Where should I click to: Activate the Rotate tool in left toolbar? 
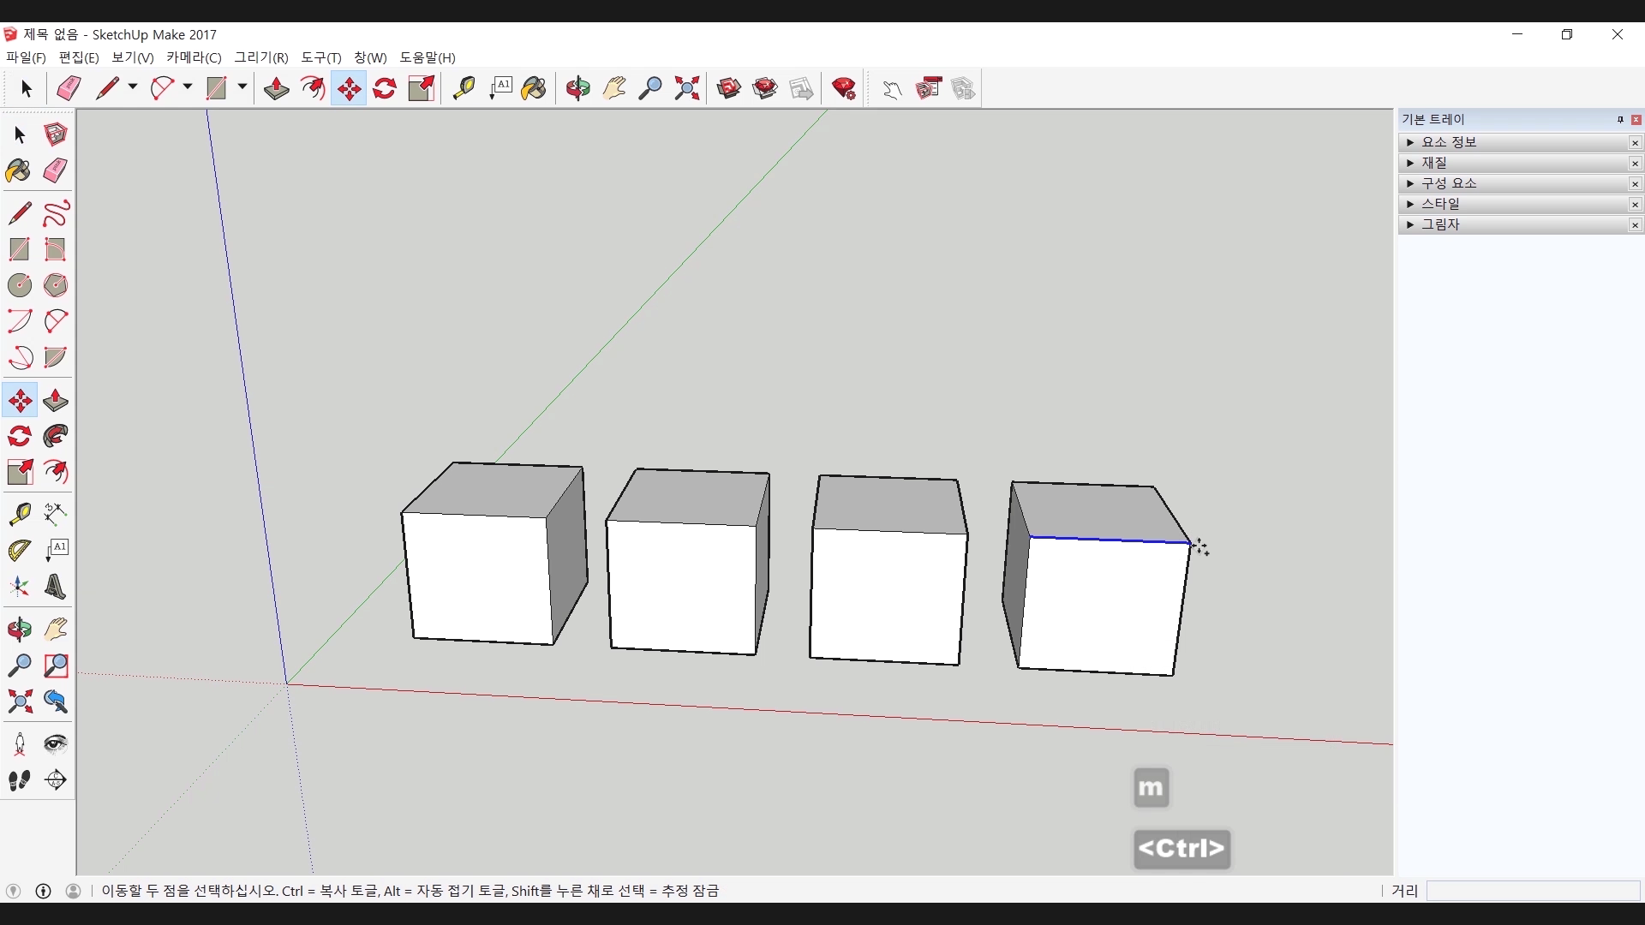point(19,437)
